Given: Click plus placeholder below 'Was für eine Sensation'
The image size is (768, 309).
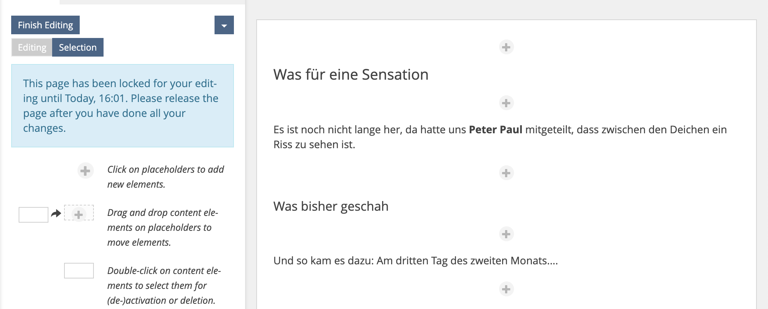Looking at the screenshot, I should tap(506, 103).
